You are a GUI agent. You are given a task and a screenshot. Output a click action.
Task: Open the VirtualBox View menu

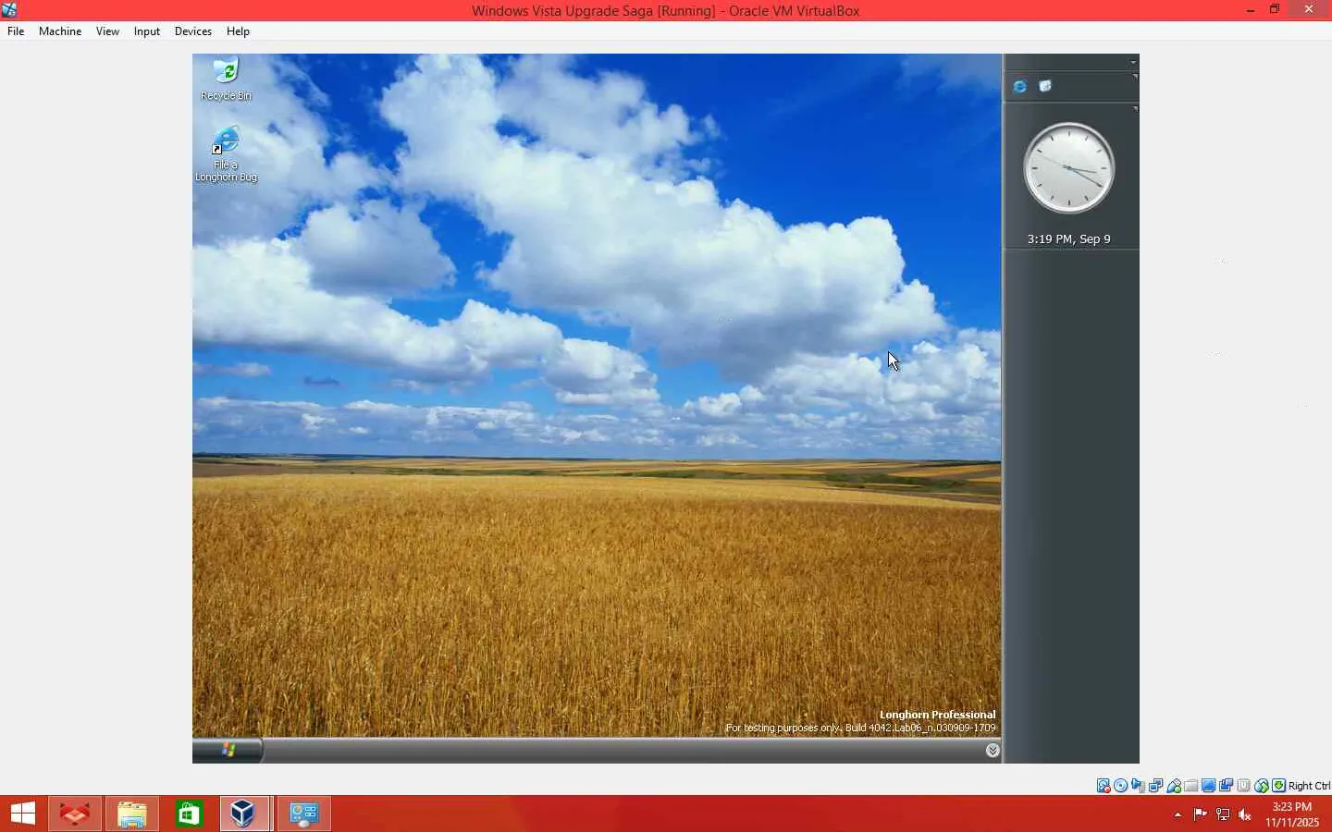tap(107, 31)
